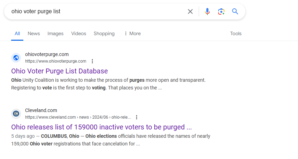Click the https://www.ohiovoterpurge.com URL
This screenshot has width=298, height=159.
click(x=56, y=61)
